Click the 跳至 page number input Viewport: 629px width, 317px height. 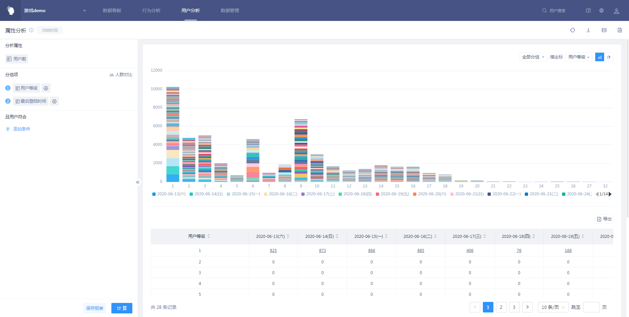[x=591, y=307]
